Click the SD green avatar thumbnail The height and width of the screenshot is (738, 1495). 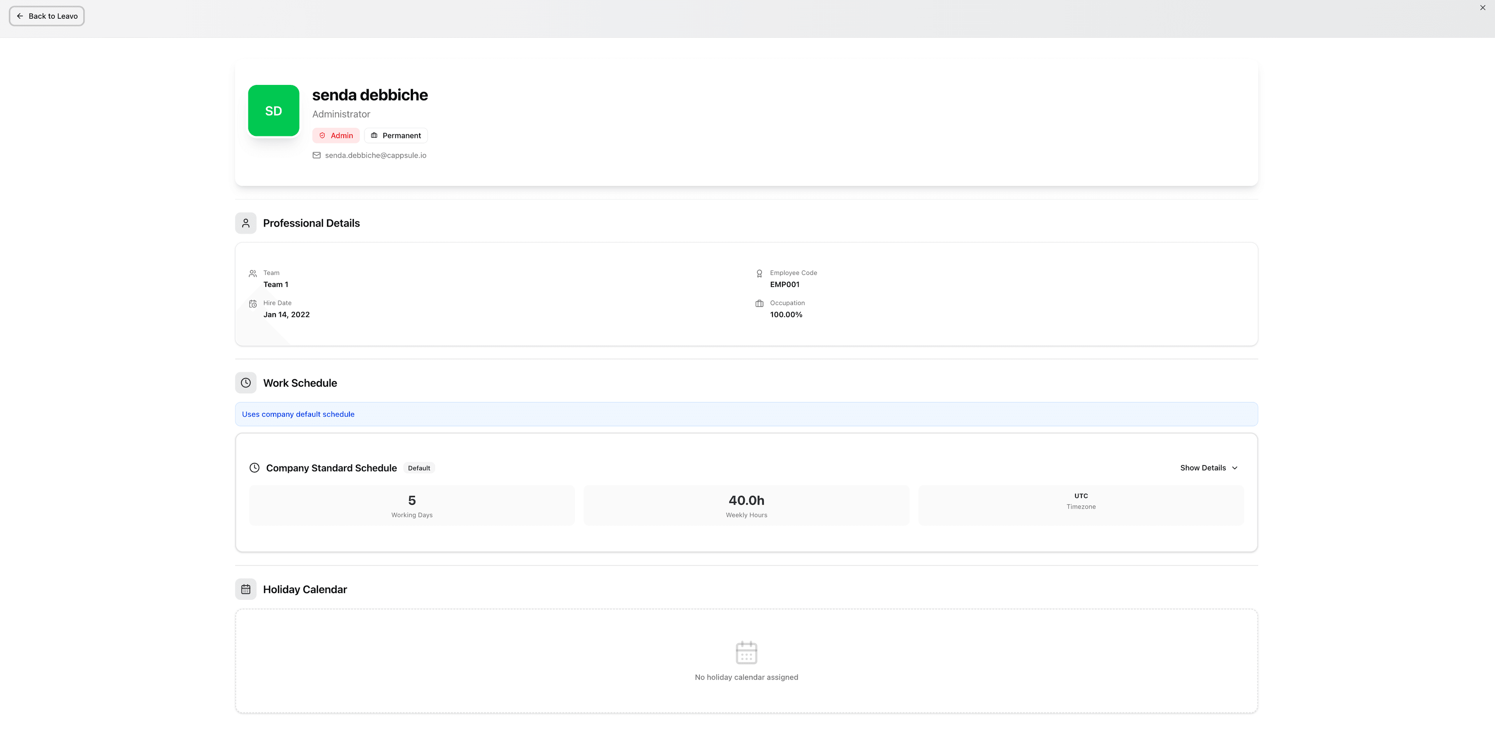click(273, 111)
